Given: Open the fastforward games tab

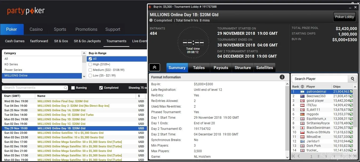Looking at the screenshot, I should [x=39, y=41].
